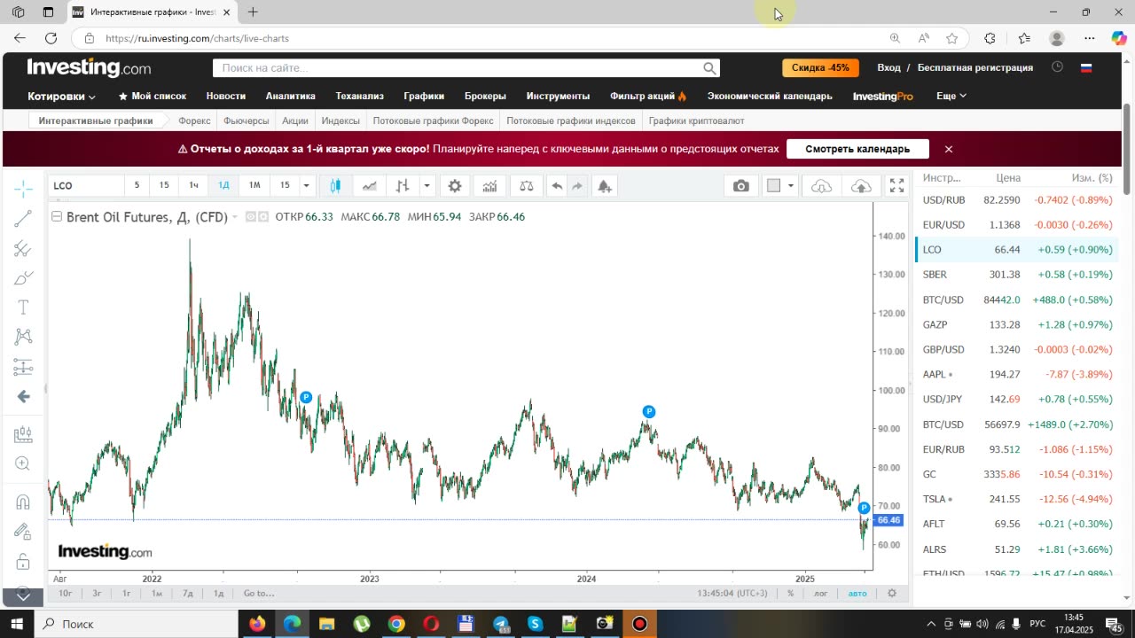Enter fullscreen chart mode
1135x638 pixels.
coord(896,185)
